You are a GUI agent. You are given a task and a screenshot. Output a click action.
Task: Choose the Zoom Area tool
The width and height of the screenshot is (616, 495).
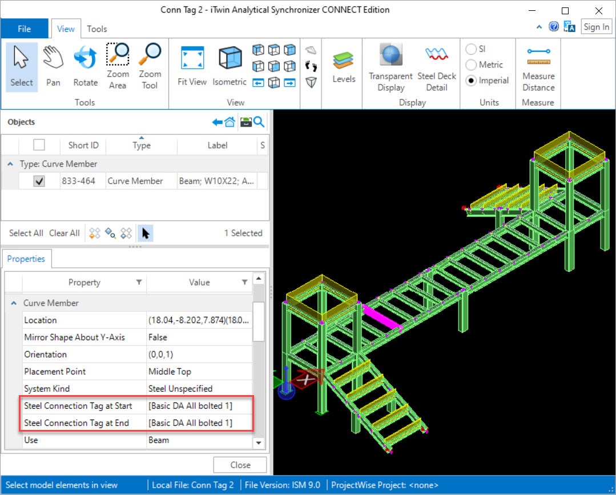(x=118, y=67)
